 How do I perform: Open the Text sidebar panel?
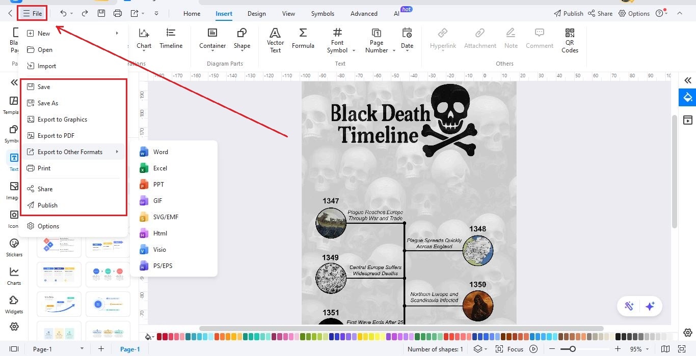14,162
